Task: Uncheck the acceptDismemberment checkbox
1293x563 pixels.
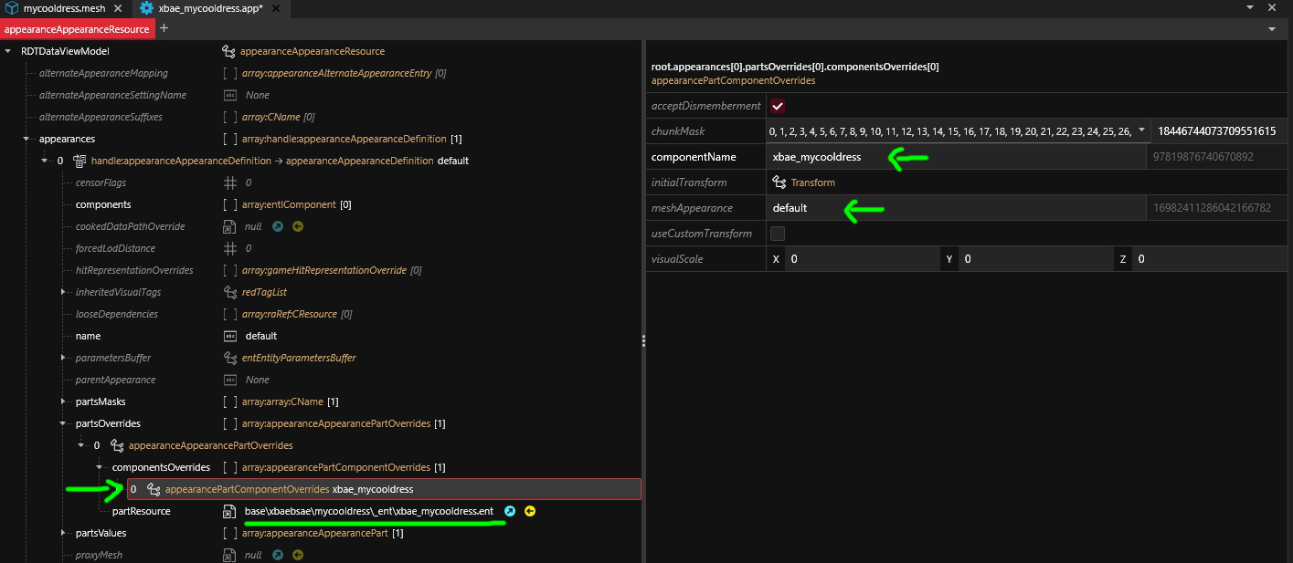Action: point(778,105)
